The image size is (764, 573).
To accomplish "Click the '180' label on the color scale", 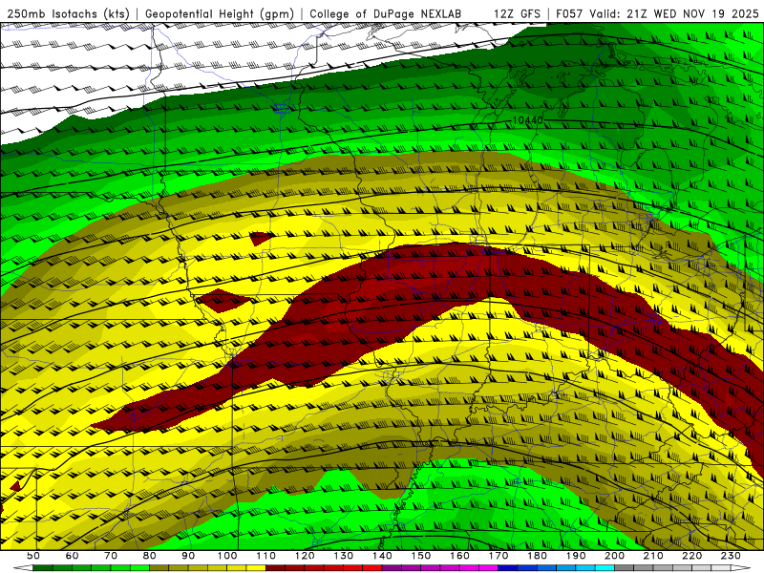I will coord(537,556).
